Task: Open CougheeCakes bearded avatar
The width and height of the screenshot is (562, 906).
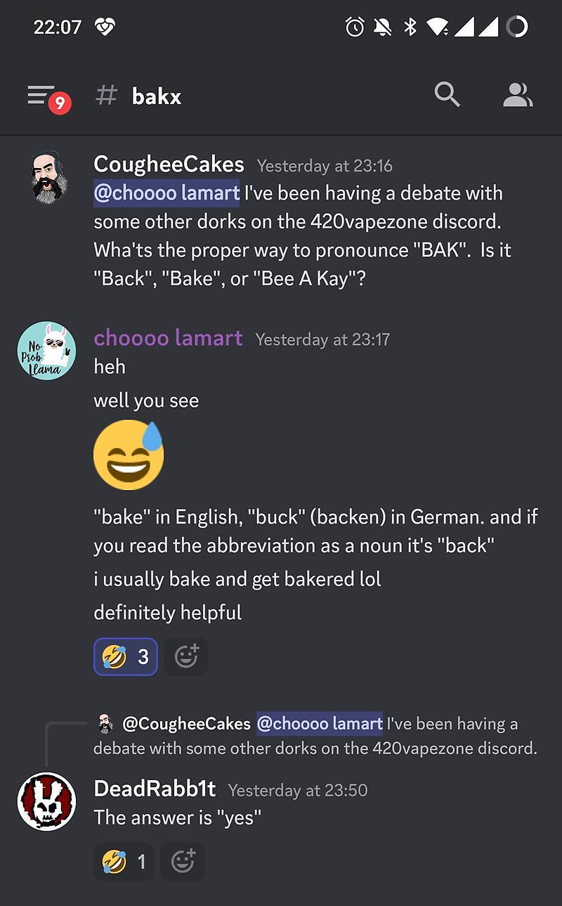Action: (46, 178)
